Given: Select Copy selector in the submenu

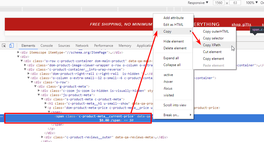Looking at the screenshot, I should tap(213, 38).
